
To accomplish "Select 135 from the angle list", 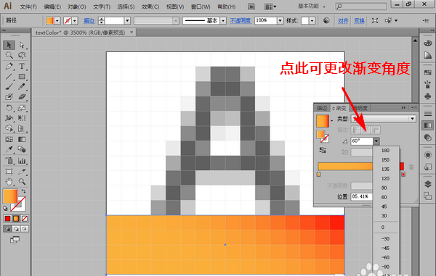I will 385,169.
